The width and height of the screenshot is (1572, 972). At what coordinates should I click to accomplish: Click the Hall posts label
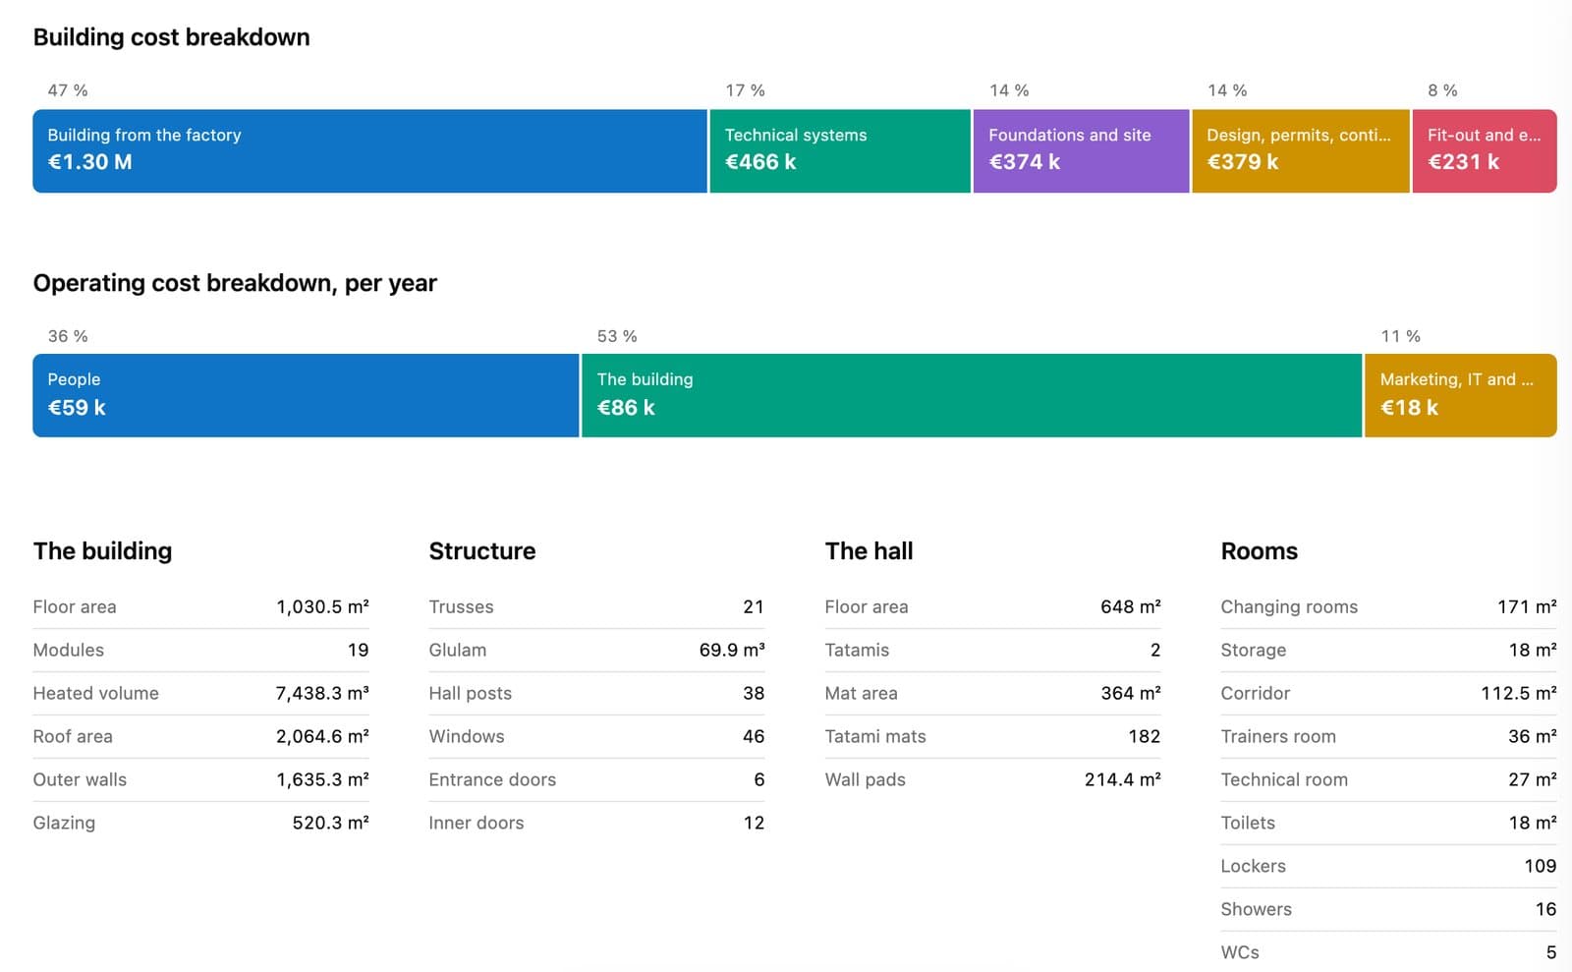point(471,693)
